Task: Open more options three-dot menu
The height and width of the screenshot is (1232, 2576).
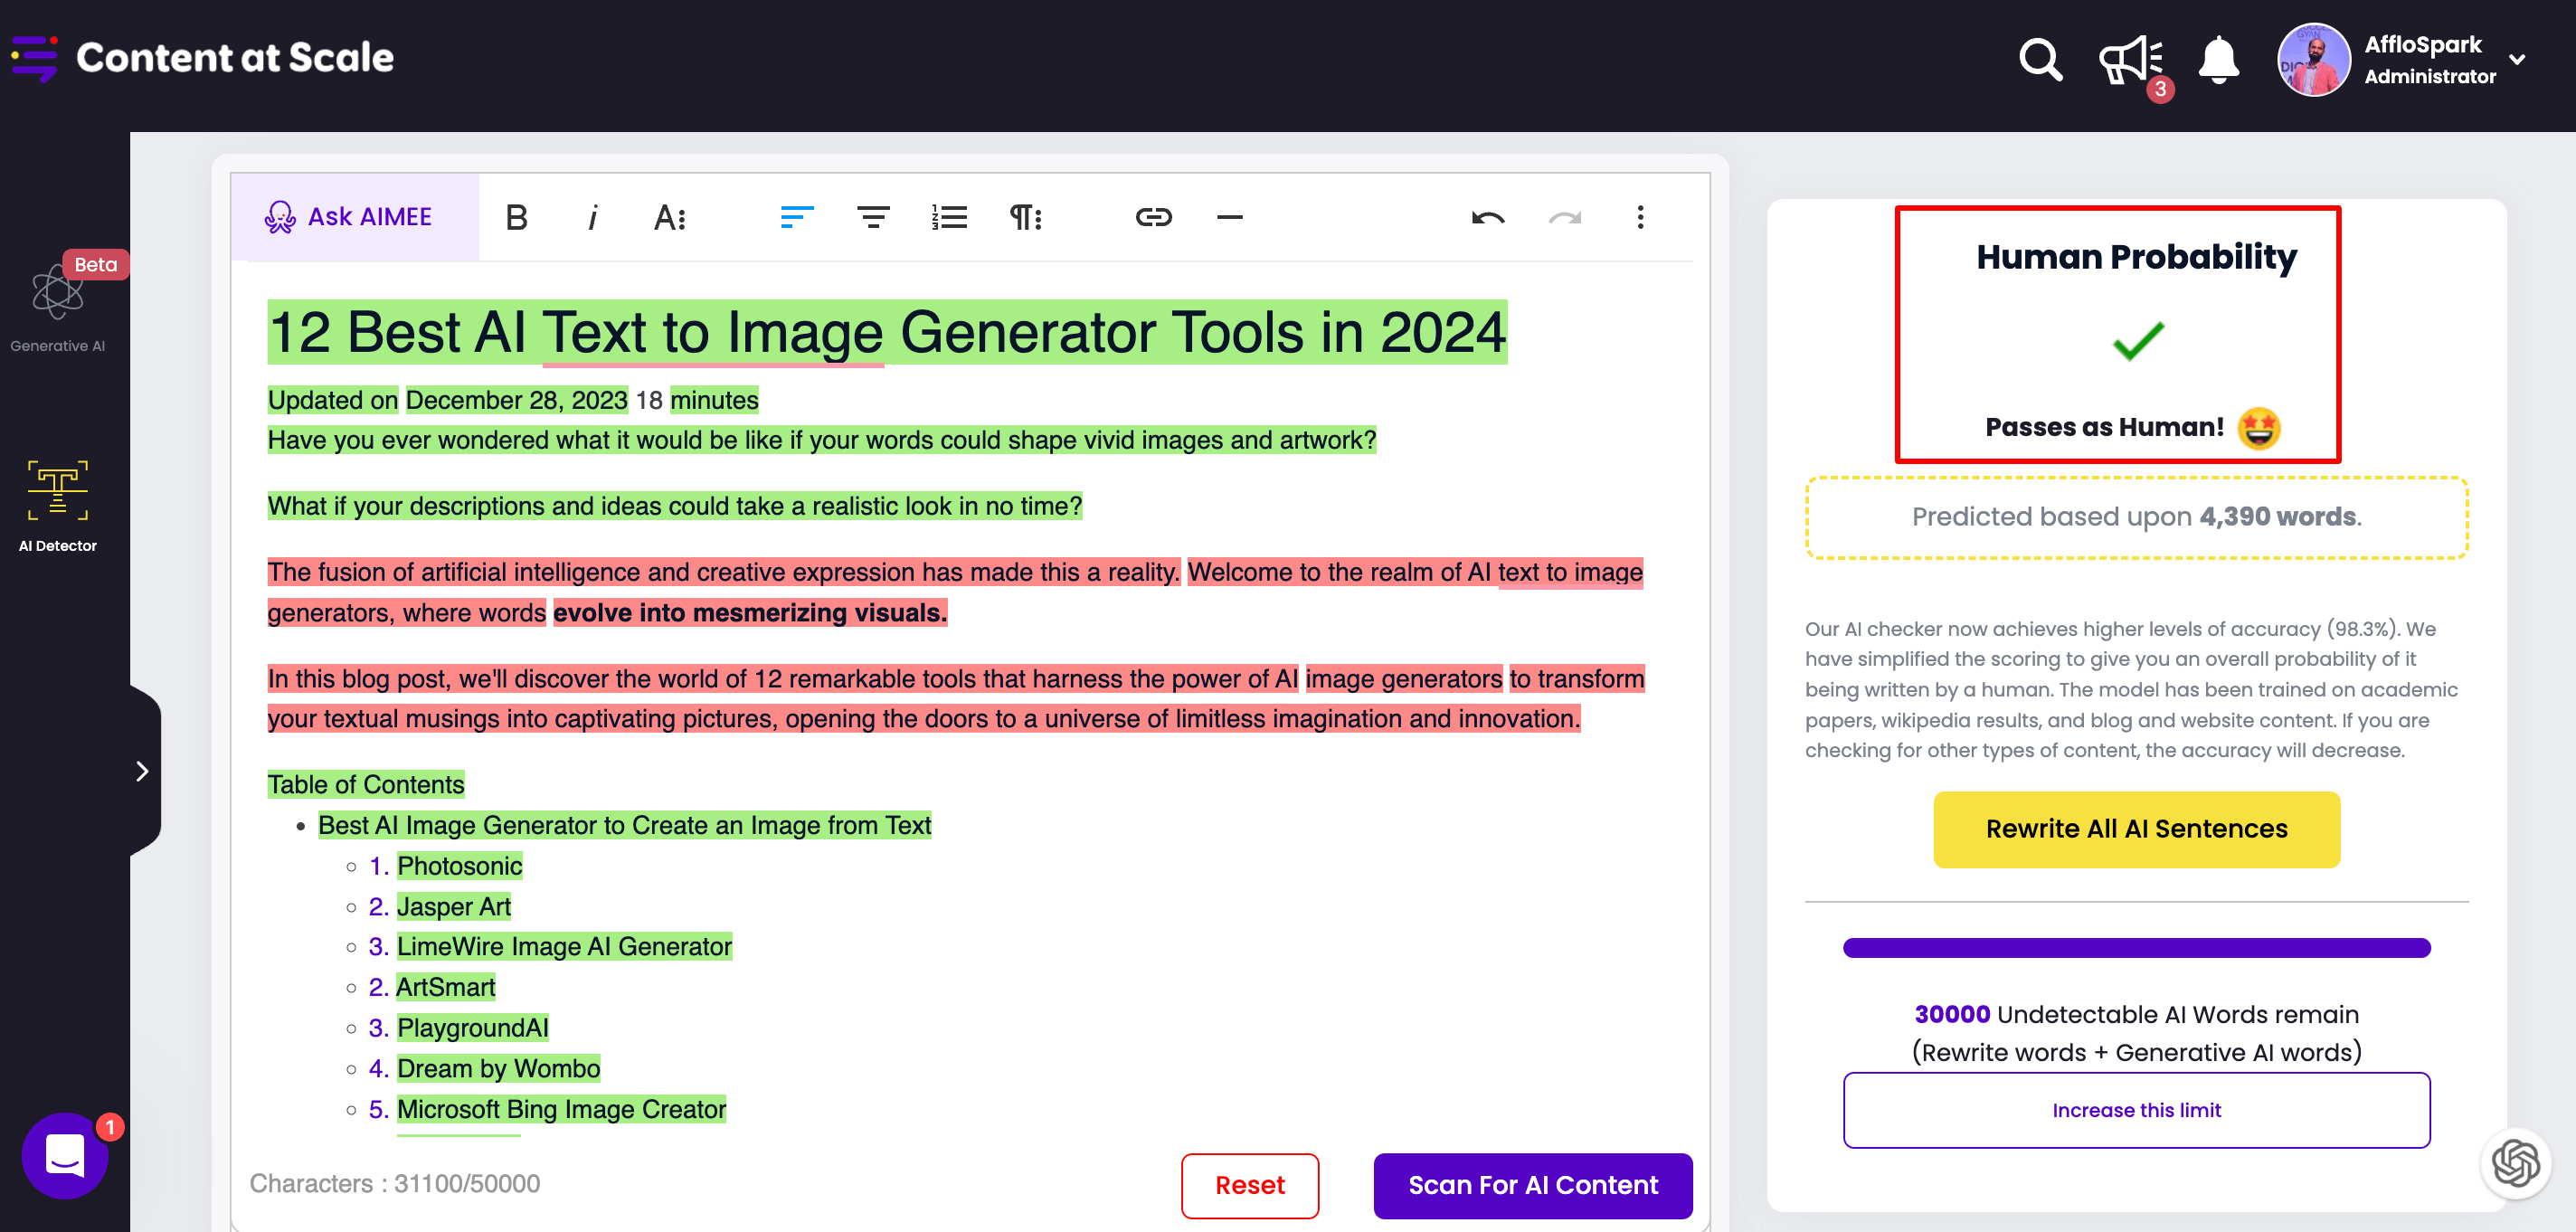Action: (x=1640, y=217)
